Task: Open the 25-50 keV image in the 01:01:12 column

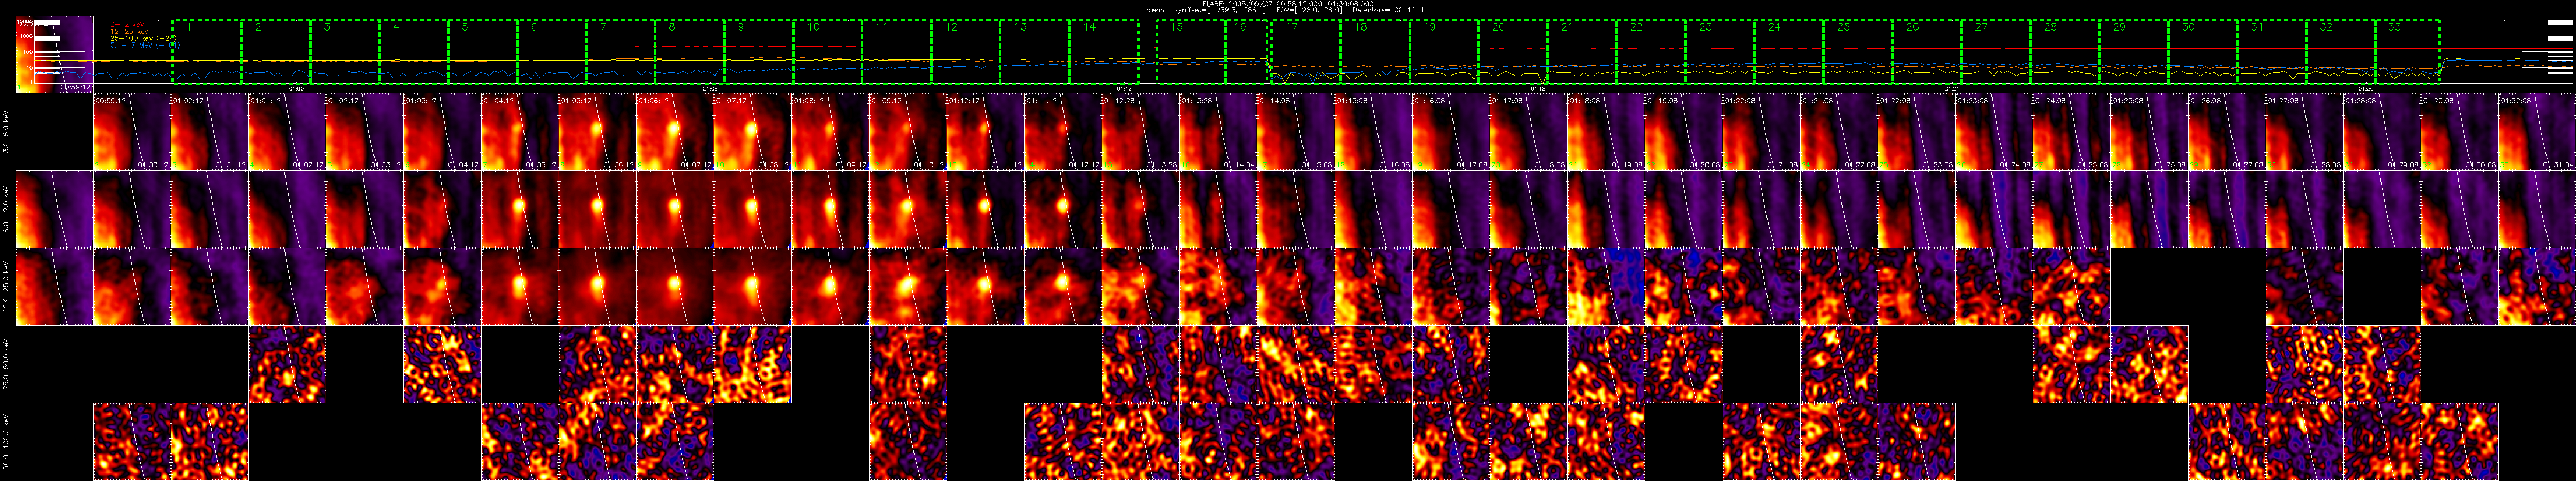Action: point(287,364)
